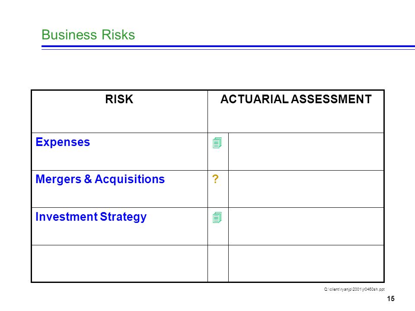Click the ACTUARIAL ASSESSMENT column header
Viewport: 415px width, 311px height.
(x=296, y=99)
